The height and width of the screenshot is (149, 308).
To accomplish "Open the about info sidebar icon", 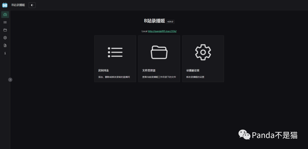I will [x=5, y=53].
